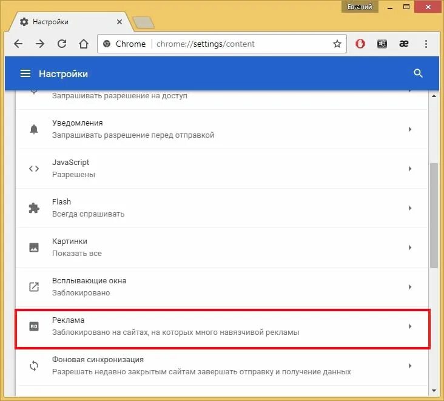The image size is (444, 401).
Task: Go back with the browser back arrow
Action: click(18, 44)
